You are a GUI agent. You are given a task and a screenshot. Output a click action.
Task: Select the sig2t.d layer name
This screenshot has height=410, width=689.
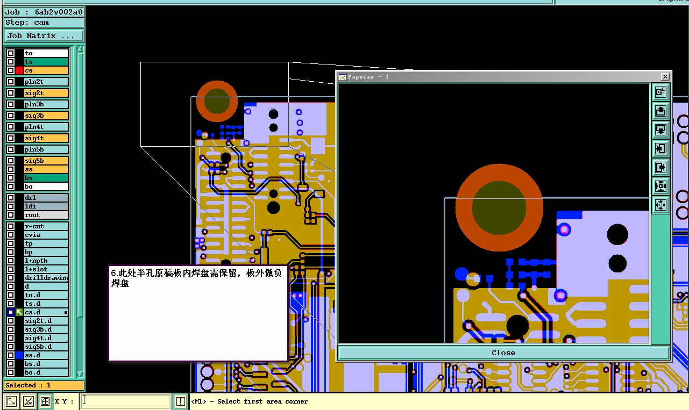coord(46,321)
